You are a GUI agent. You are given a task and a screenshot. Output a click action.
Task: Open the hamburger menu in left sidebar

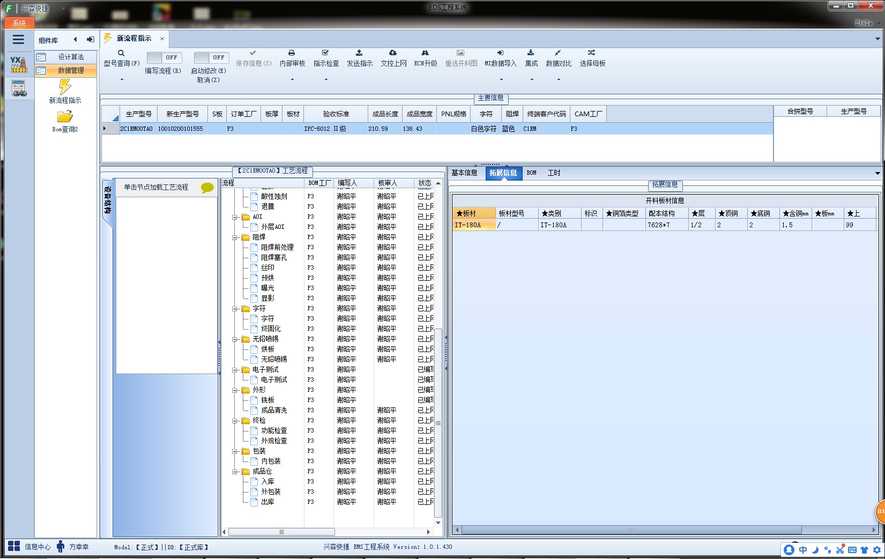18,39
